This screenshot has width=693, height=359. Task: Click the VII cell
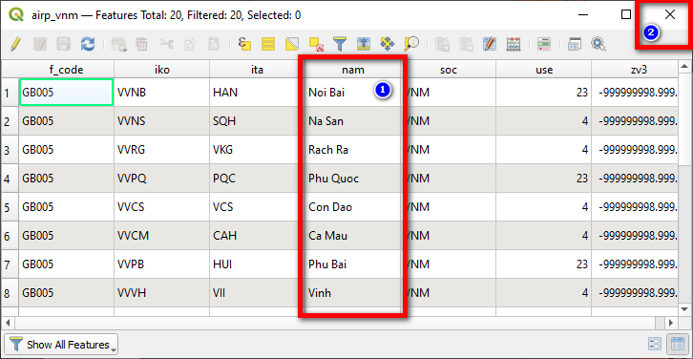tap(257, 293)
